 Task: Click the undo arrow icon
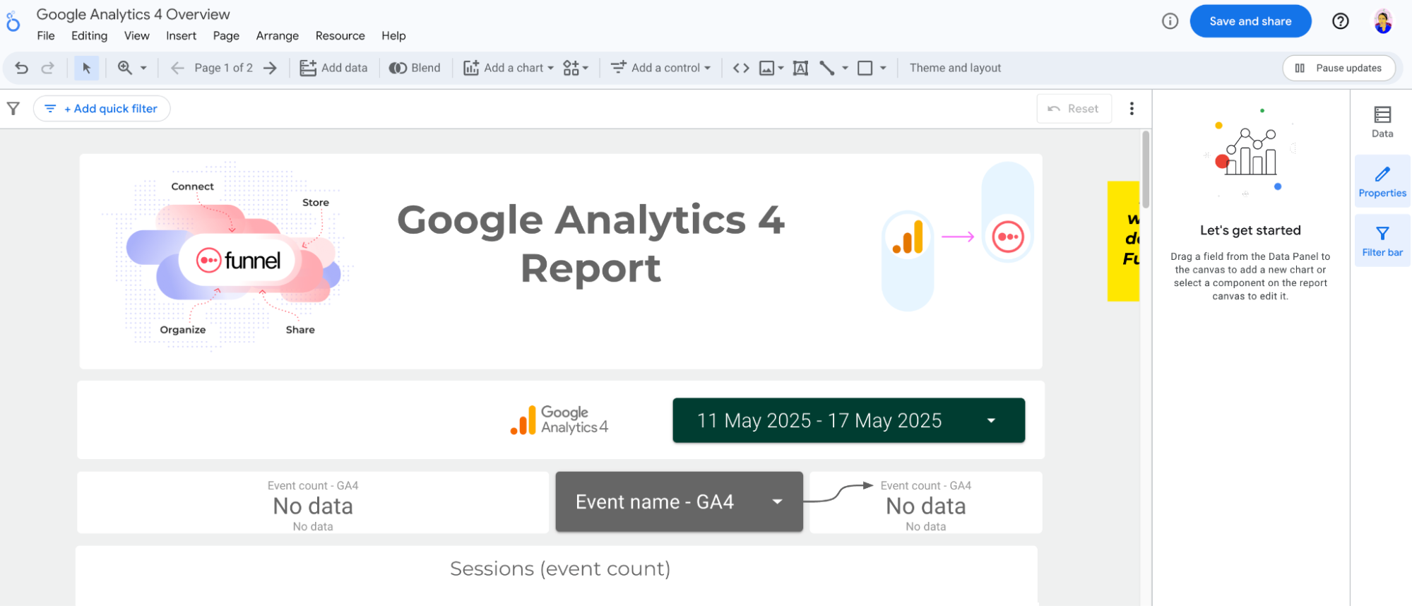pos(22,68)
